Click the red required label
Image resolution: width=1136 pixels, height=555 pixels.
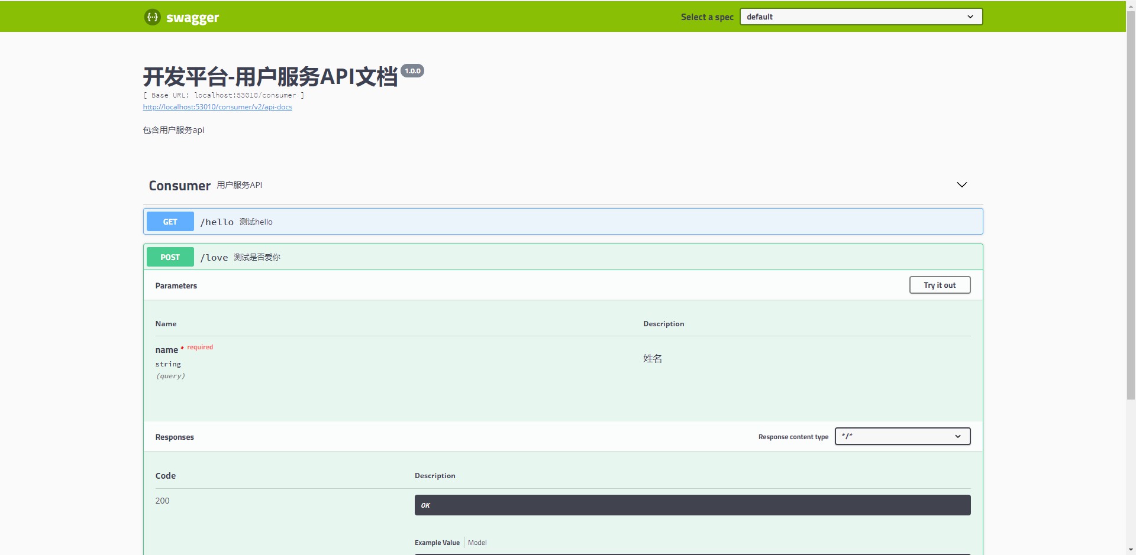(200, 347)
